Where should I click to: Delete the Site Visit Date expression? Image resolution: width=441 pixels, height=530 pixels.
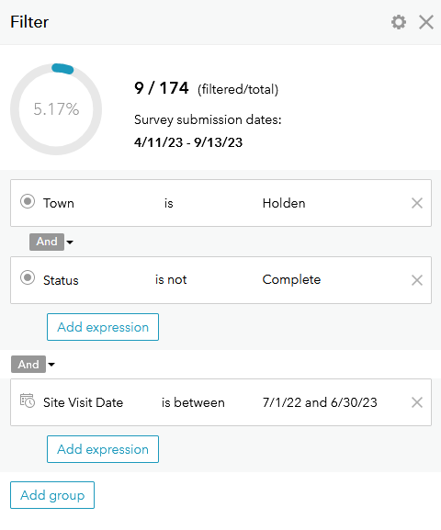[416, 402]
